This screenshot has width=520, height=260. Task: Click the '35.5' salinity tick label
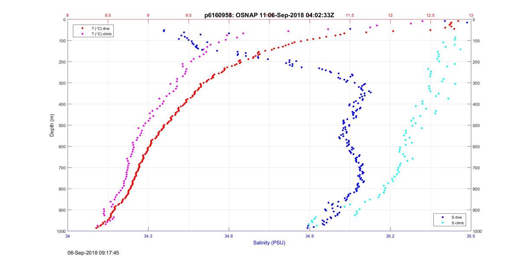pos(471,236)
